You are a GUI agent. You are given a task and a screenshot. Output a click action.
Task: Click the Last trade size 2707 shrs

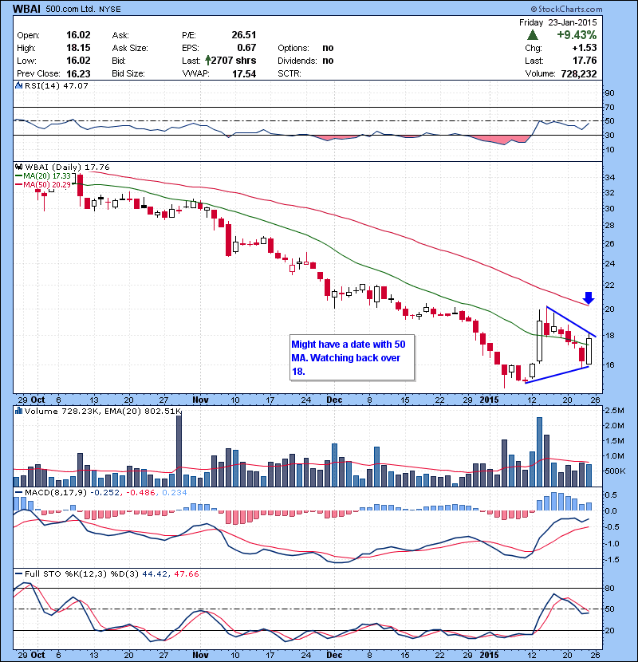[234, 61]
